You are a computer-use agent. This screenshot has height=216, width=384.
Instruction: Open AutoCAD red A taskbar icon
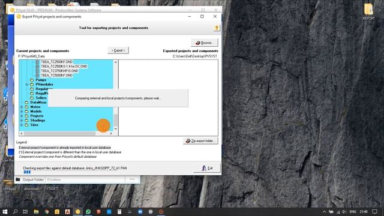pyautogui.click(x=67, y=212)
